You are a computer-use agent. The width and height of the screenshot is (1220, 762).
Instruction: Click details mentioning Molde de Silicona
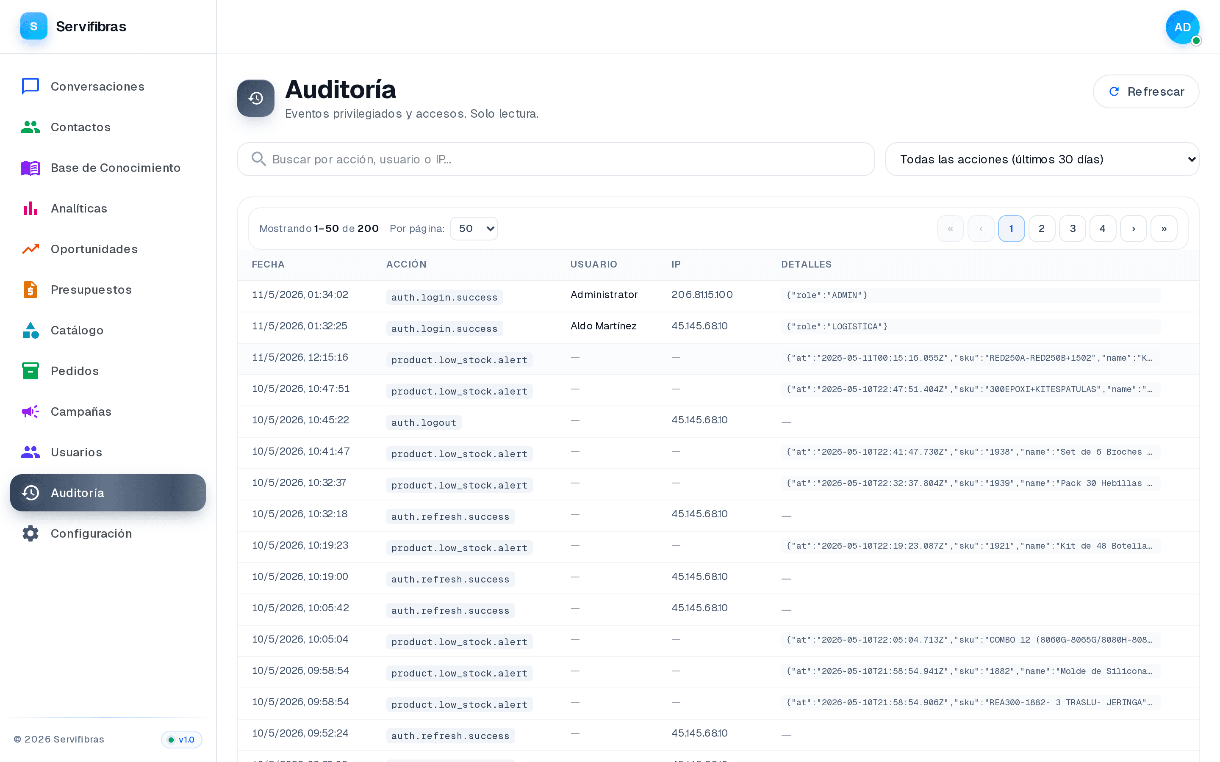[970, 671]
